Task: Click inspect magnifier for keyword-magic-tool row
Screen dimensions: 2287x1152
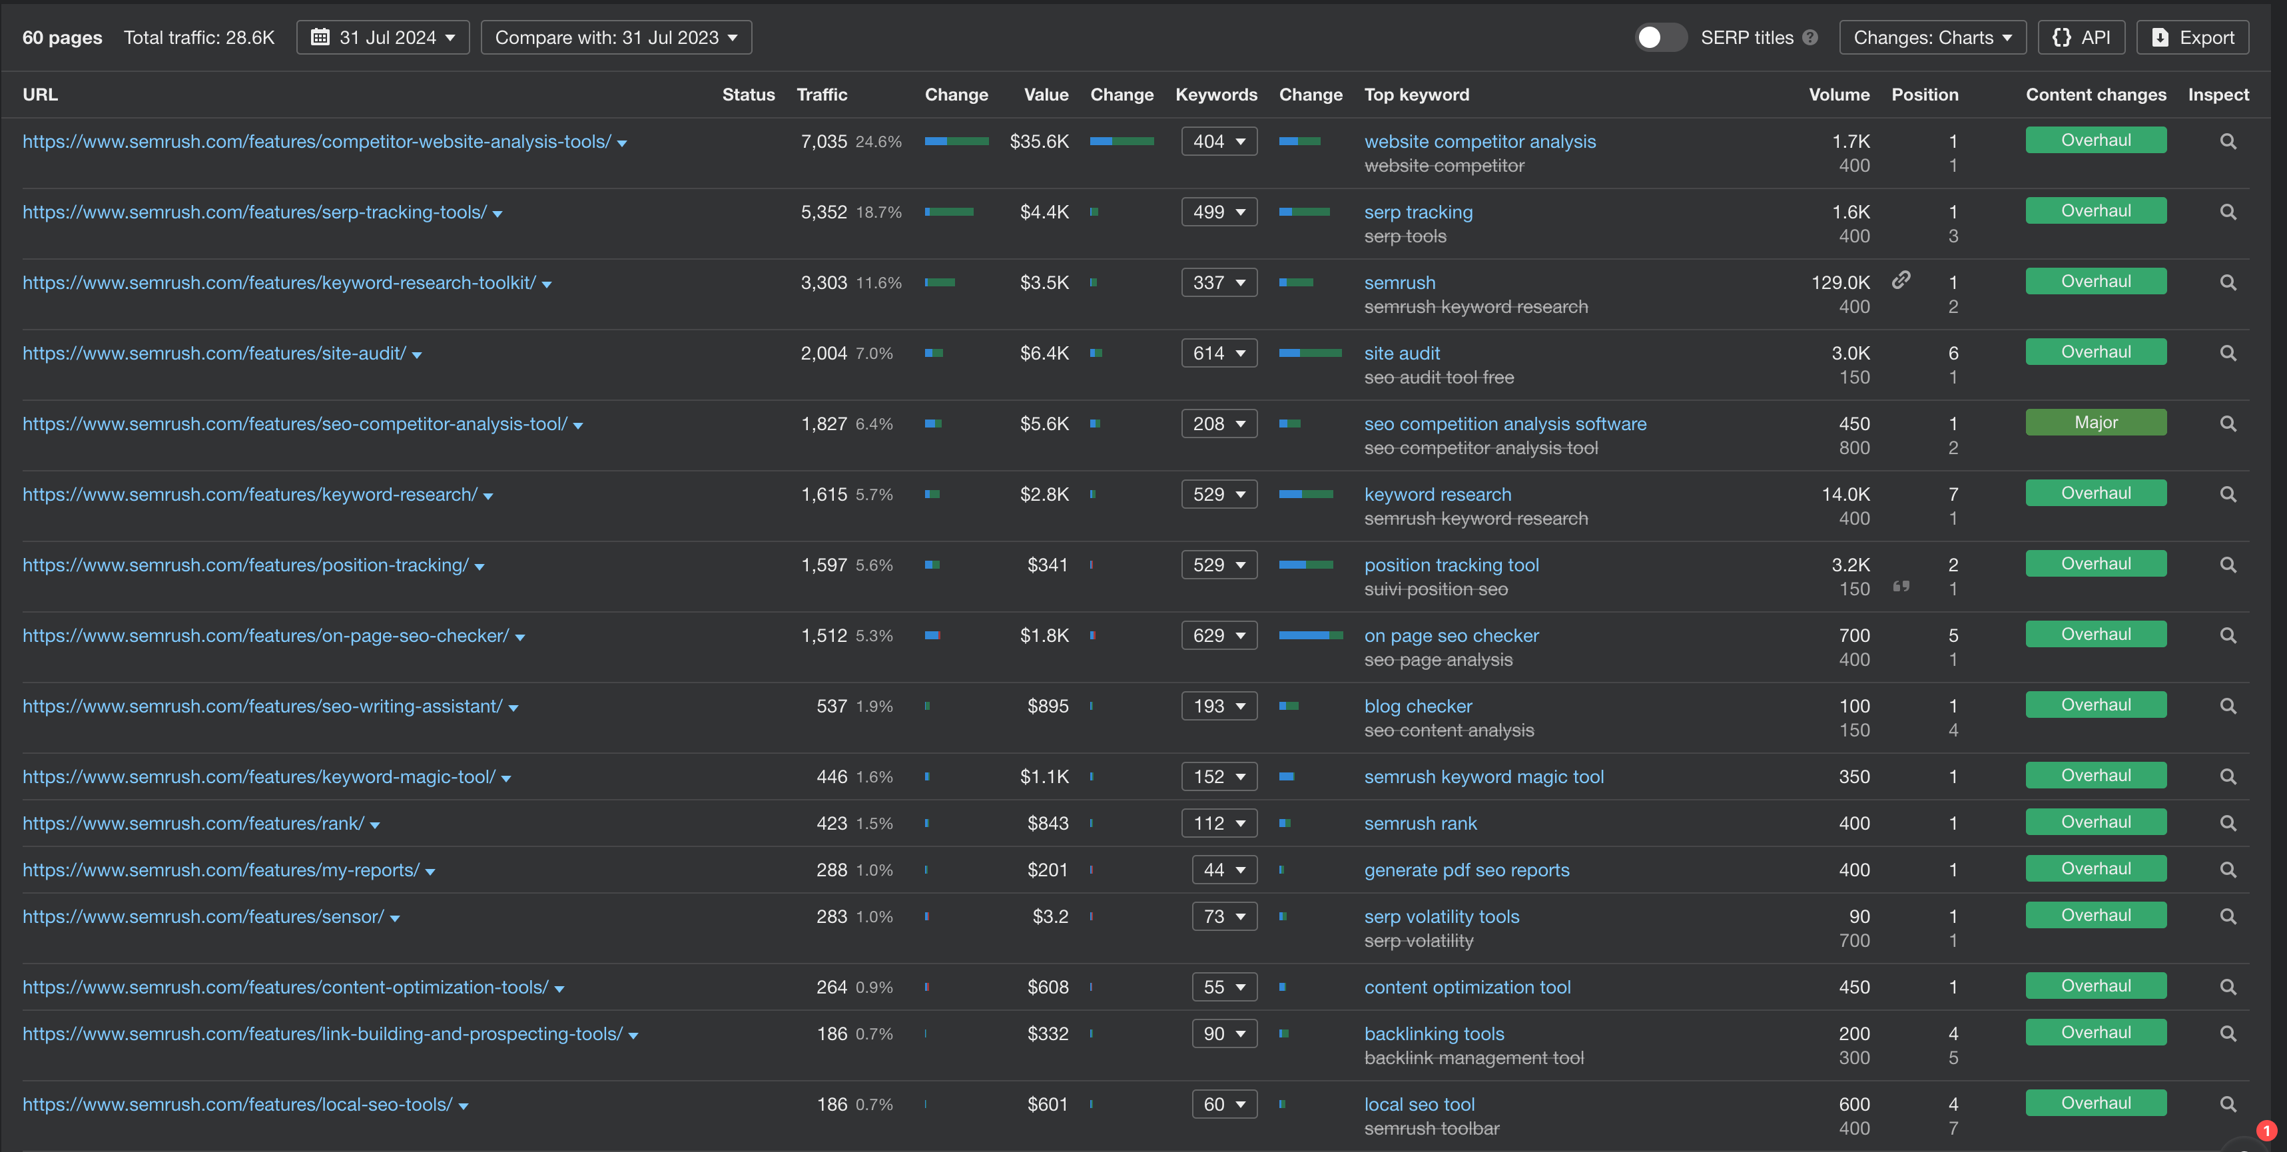Action: click(x=2226, y=776)
